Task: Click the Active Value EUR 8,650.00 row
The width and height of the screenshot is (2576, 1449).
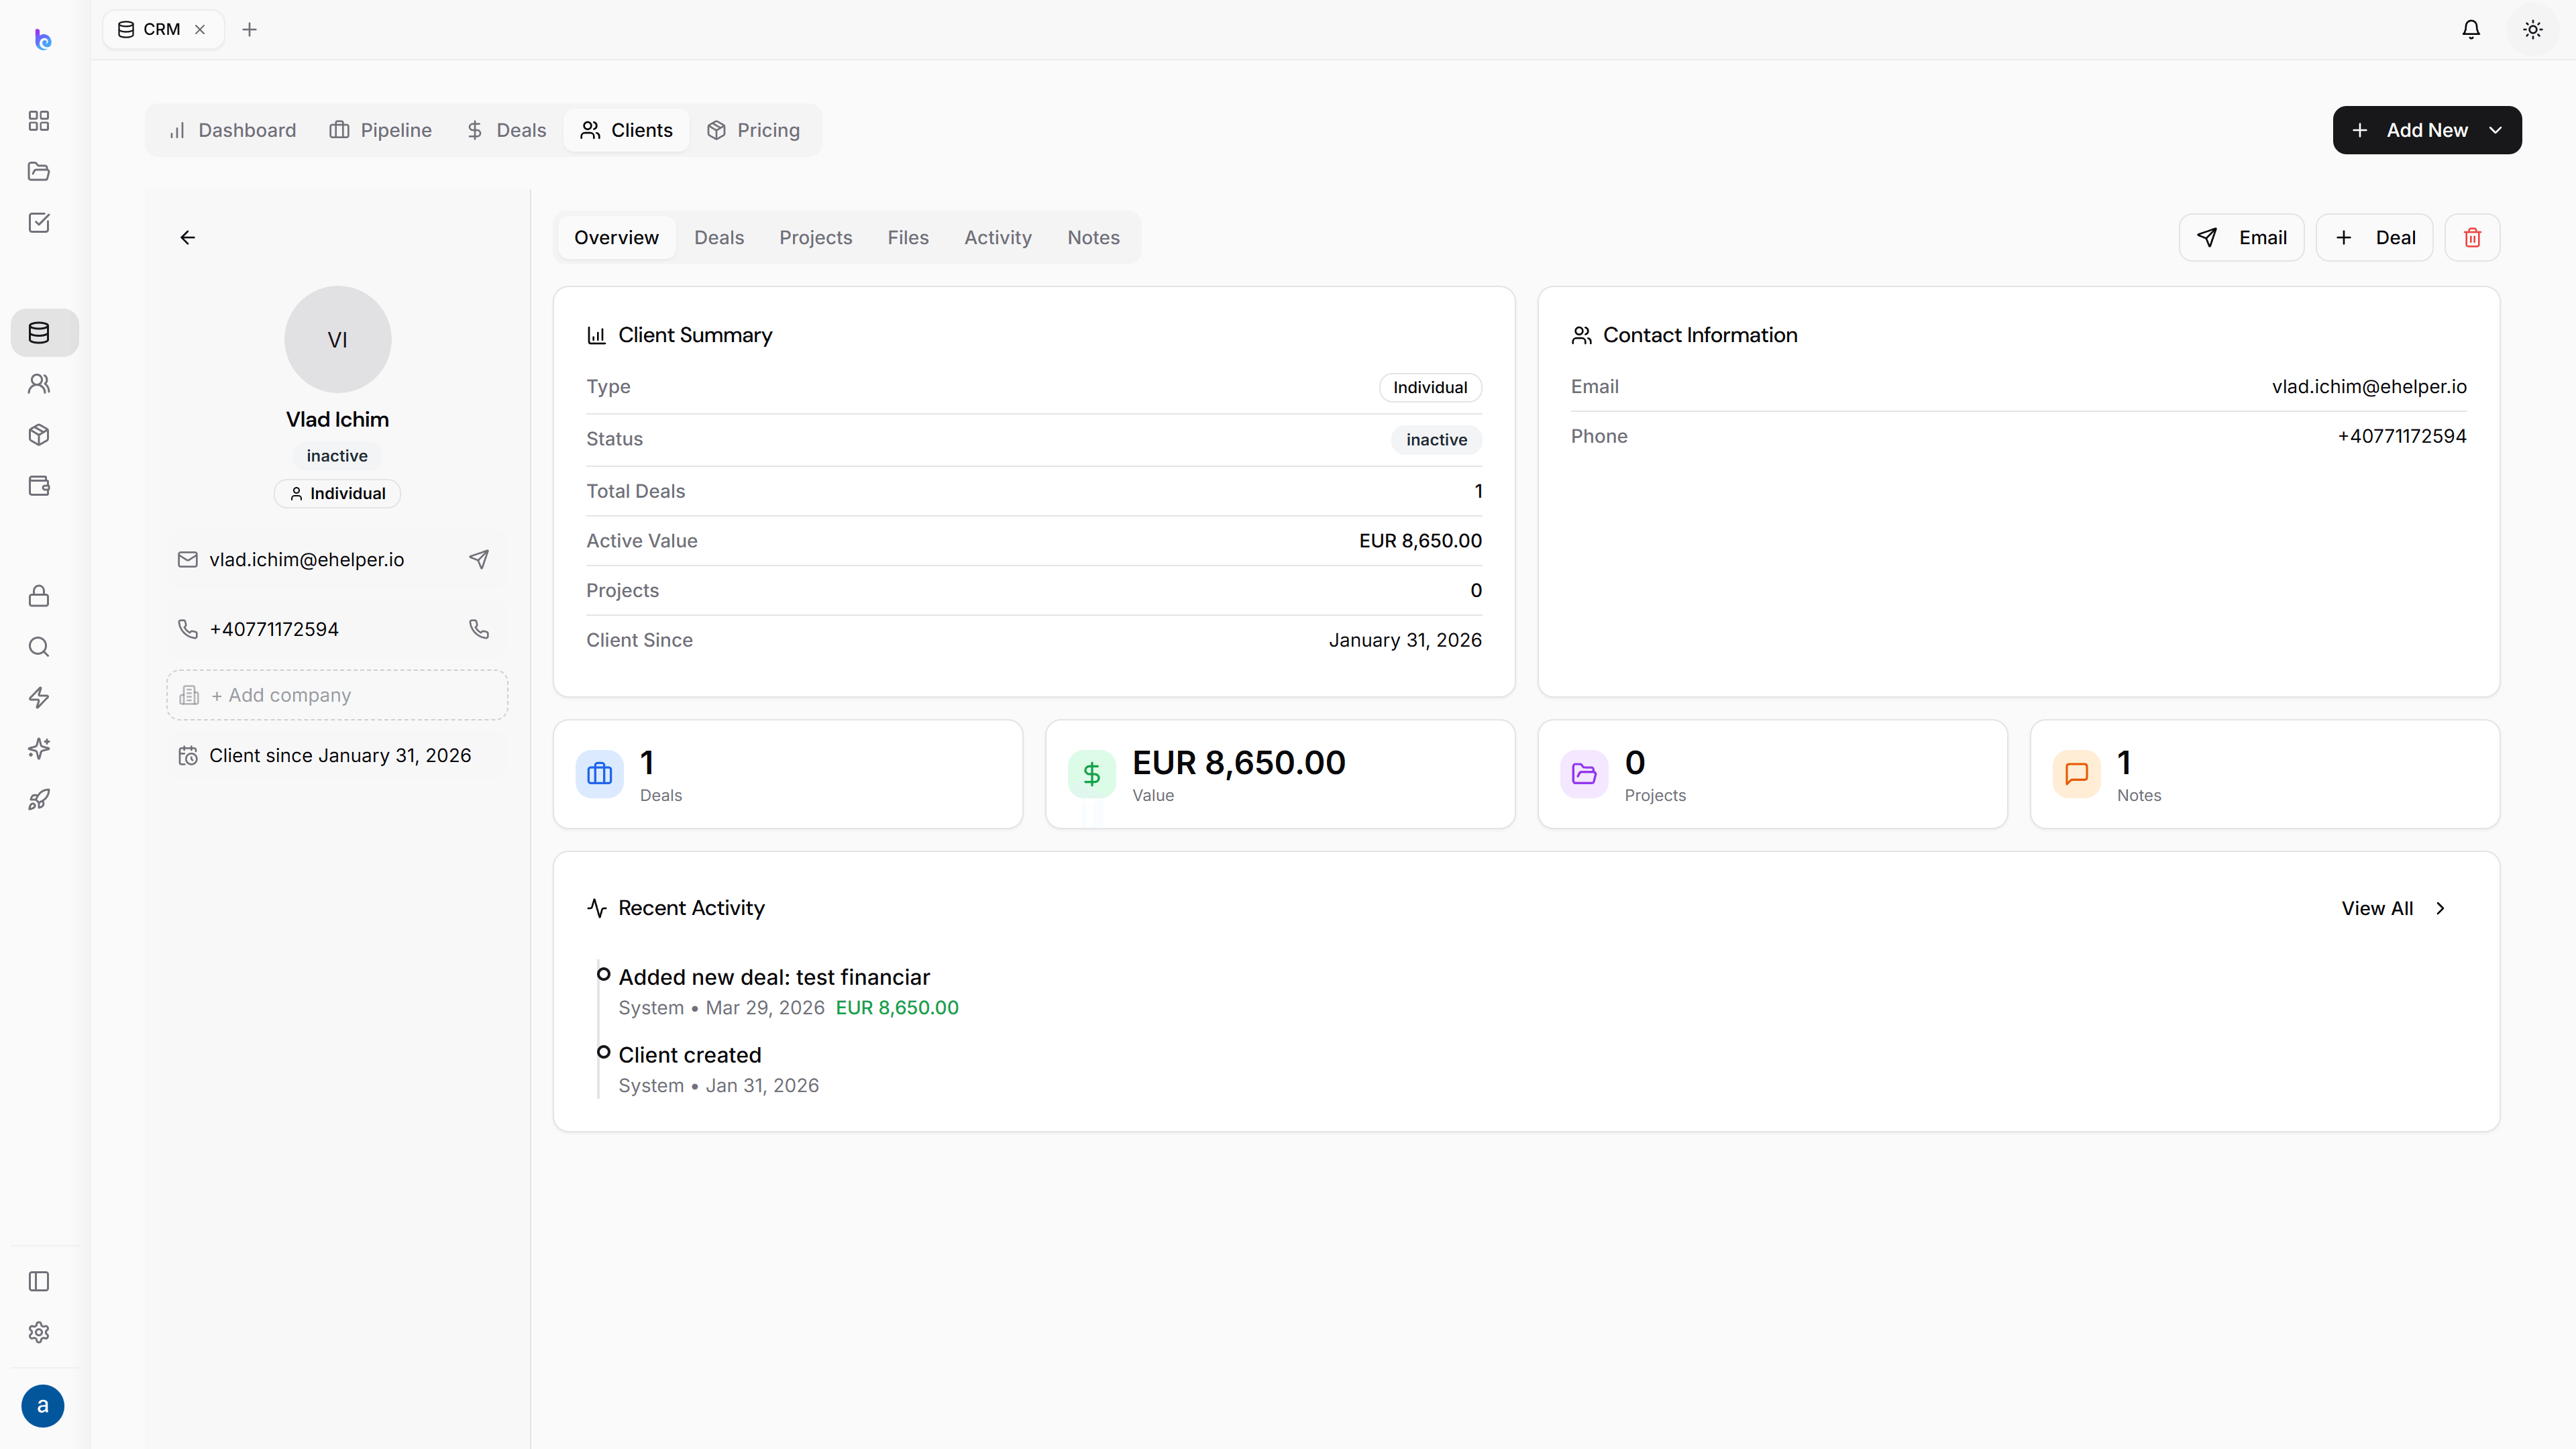Action: point(1034,541)
